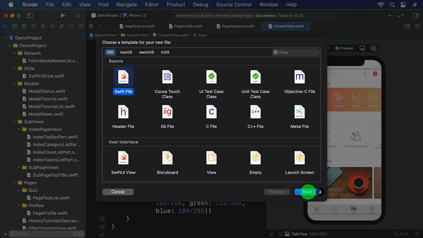
Task: Collapse the SubPageViews folder
Action: [x=19, y=167]
